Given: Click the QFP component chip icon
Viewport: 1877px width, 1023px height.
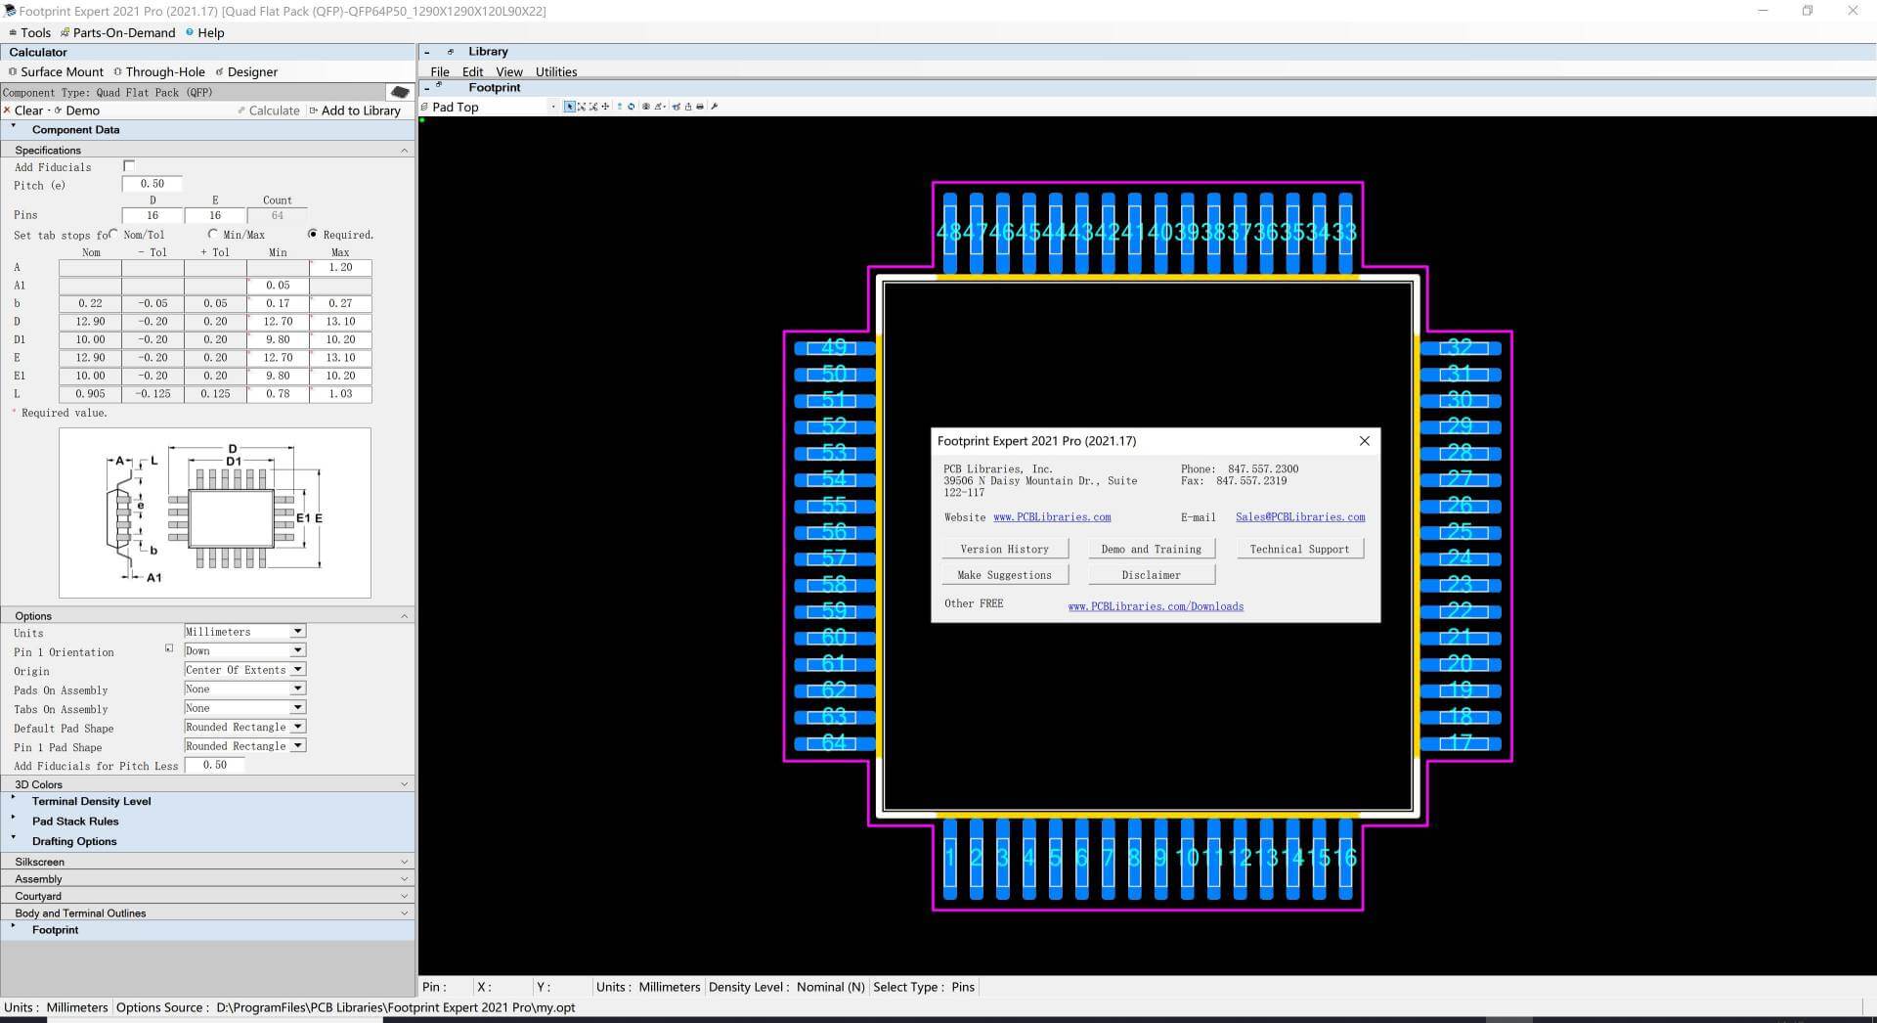Looking at the screenshot, I should 400,92.
